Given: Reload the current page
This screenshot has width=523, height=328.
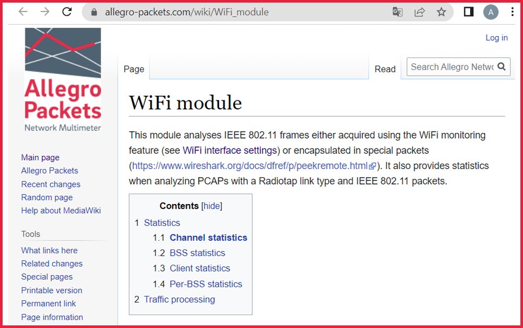Looking at the screenshot, I should point(67,12).
